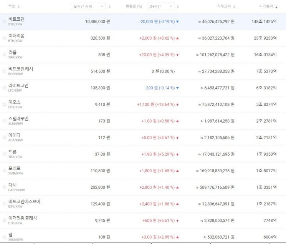Open the 실시간 시세 dropdown

[x=88, y=7]
